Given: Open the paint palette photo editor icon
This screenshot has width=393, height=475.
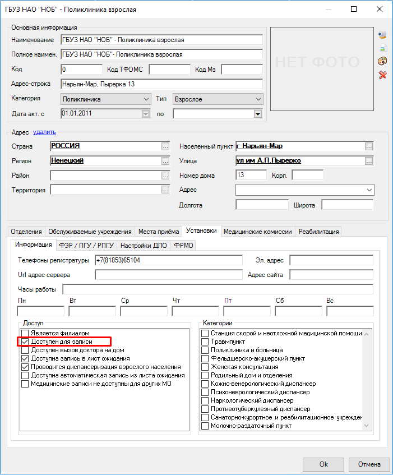Looking at the screenshot, I should pyautogui.click(x=382, y=61).
